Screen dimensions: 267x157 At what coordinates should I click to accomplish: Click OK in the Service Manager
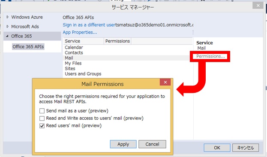point(217,148)
